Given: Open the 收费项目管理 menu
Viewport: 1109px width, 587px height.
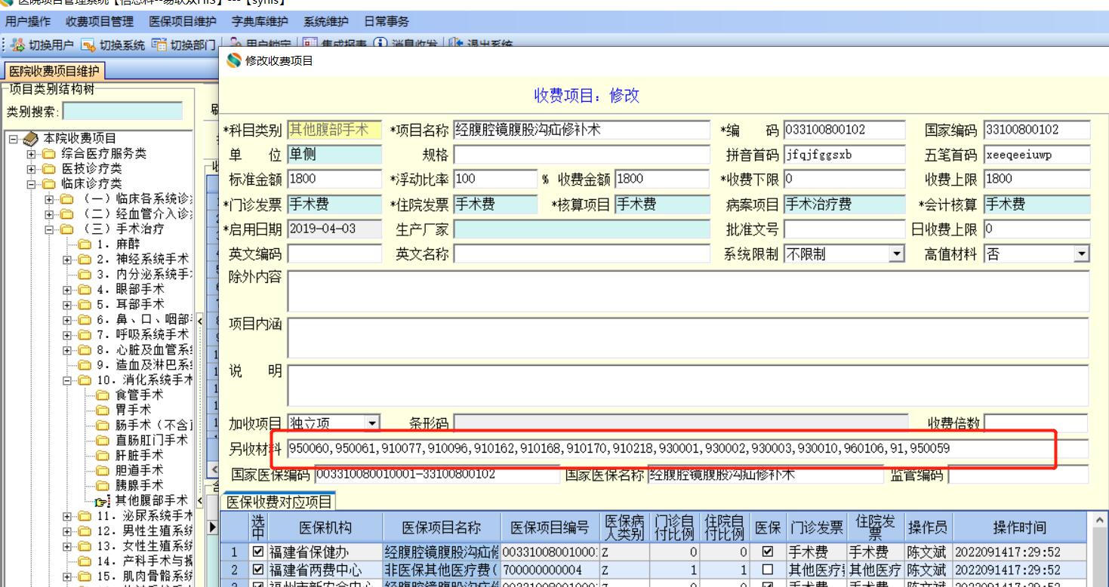Looking at the screenshot, I should (99, 23).
